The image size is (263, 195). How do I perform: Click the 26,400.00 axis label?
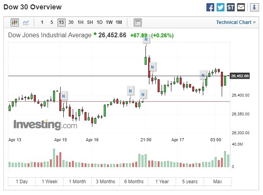click(241, 95)
